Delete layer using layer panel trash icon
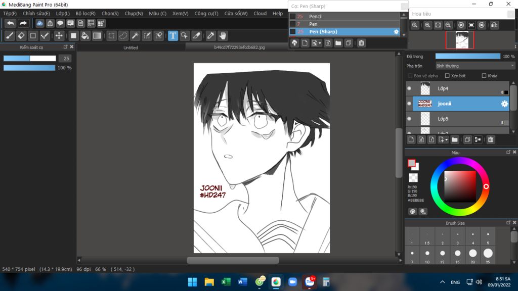Screen dimensions: 518x291 pyautogui.click(x=491, y=139)
